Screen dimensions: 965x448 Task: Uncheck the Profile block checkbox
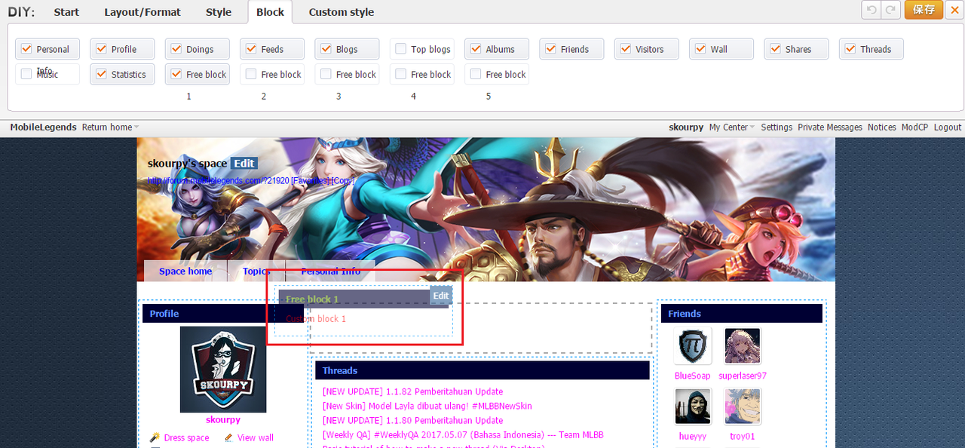tap(101, 49)
